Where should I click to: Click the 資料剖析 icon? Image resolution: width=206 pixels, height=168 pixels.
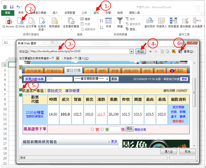pos(150,21)
